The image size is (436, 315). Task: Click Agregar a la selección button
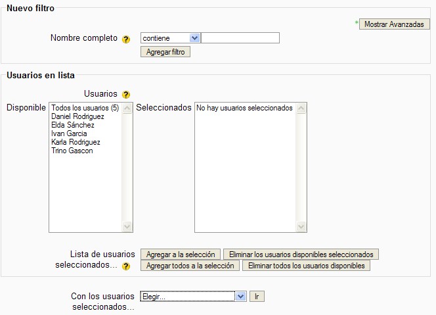(181, 254)
